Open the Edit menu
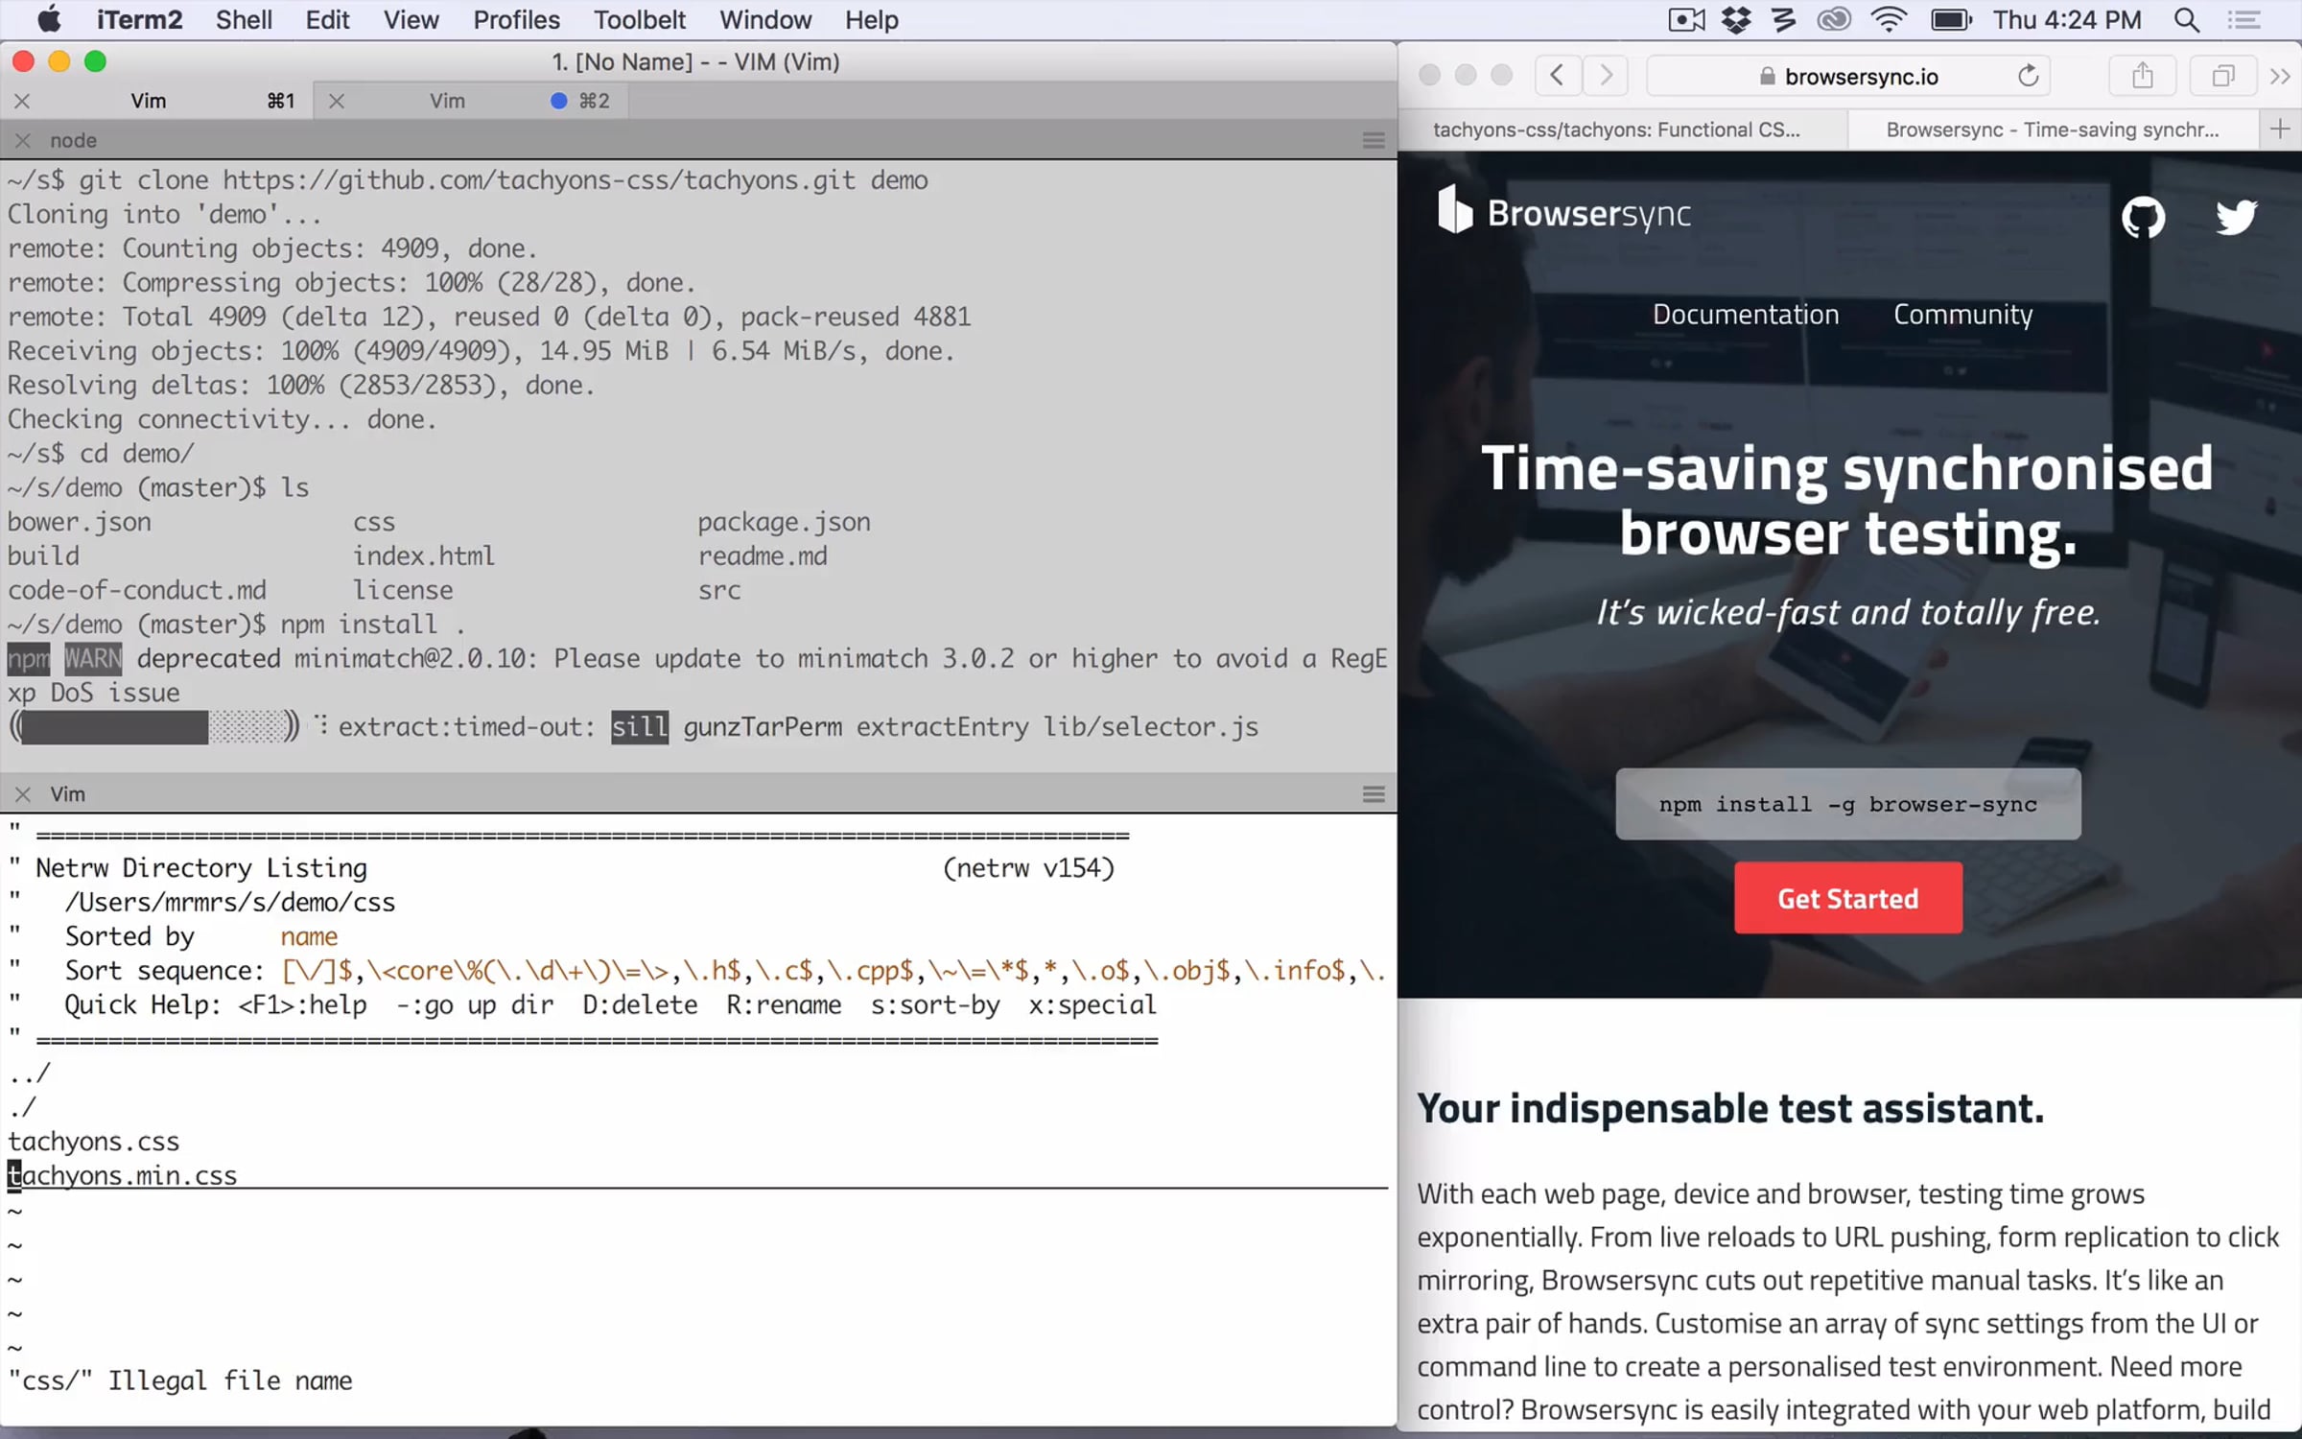 pos(327,19)
